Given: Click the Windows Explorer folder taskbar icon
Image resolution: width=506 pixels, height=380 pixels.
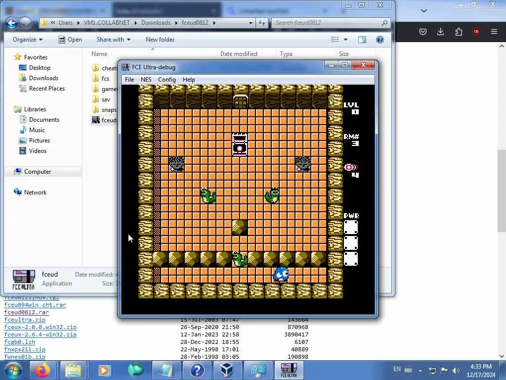Looking at the screenshot, I should tap(73, 370).
